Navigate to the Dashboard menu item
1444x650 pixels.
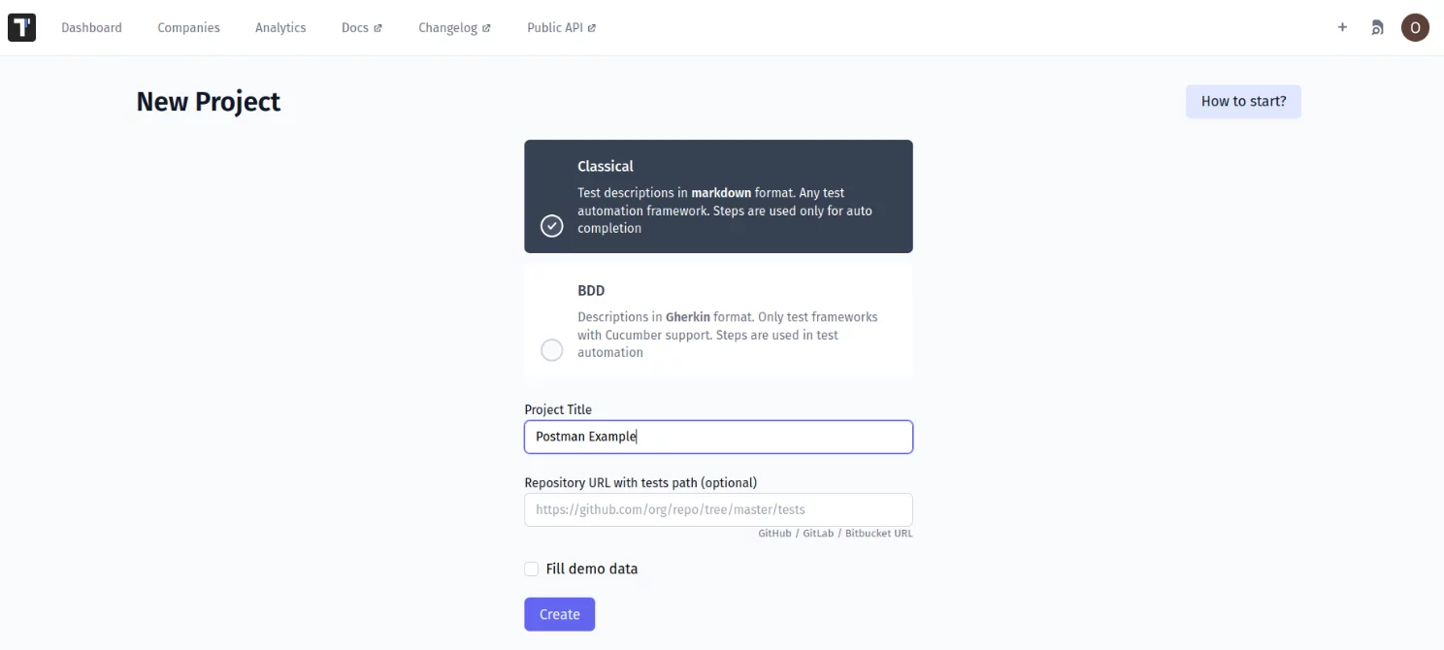91,27
